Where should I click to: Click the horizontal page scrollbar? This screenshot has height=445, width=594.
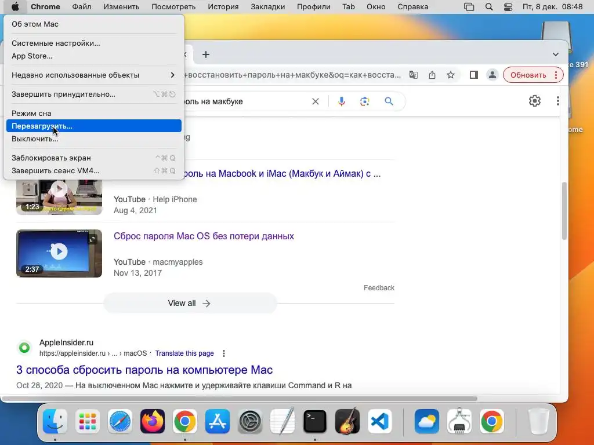coord(240,398)
